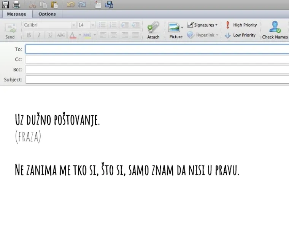This screenshot has width=289, height=248.
Task: Toggle Italic formatting
Action: [x=39, y=35]
